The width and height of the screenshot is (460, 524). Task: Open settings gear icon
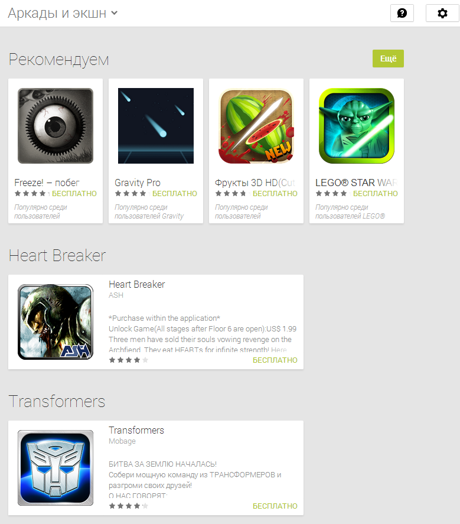point(442,13)
